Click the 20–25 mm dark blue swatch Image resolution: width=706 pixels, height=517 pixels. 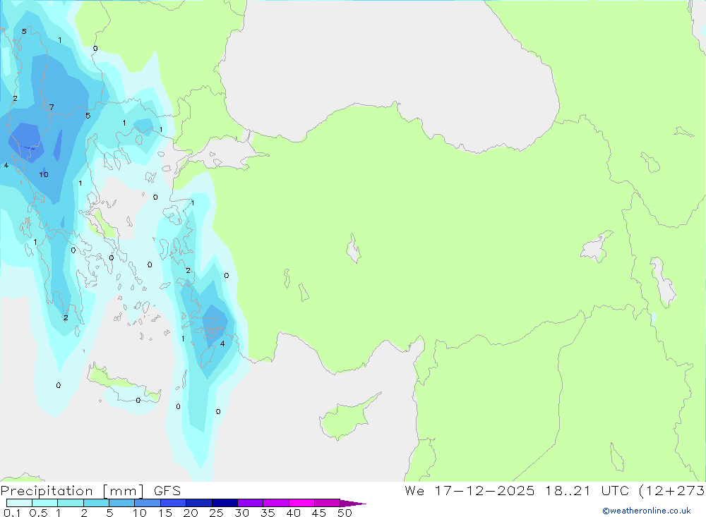pos(199,503)
